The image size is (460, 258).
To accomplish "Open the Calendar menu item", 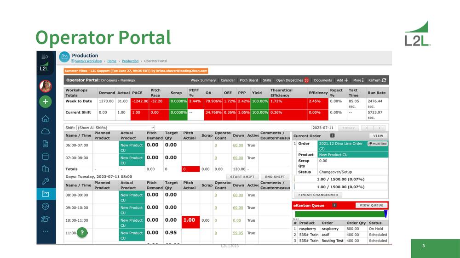I will pos(228,80).
